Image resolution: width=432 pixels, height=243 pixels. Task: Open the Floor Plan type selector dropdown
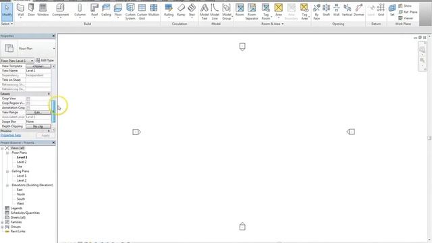(x=54, y=49)
